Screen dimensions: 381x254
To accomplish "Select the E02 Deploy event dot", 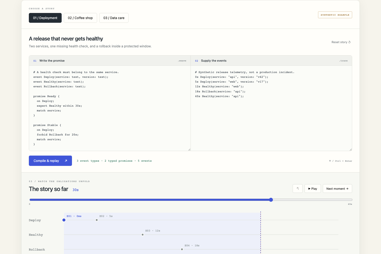I will pyautogui.click(x=97, y=220).
